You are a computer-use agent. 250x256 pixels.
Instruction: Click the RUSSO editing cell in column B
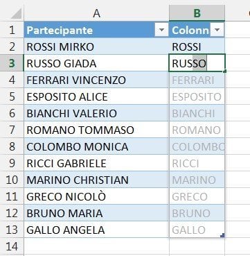pos(197,63)
